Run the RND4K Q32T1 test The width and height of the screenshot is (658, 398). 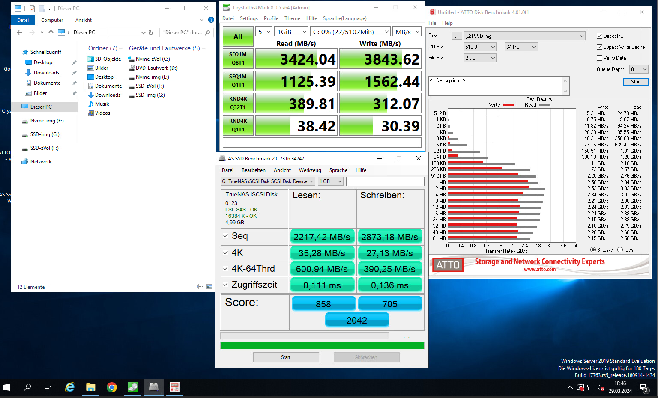click(238, 103)
